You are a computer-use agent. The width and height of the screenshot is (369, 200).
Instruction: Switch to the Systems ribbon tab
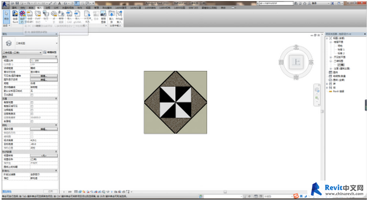(31, 8)
